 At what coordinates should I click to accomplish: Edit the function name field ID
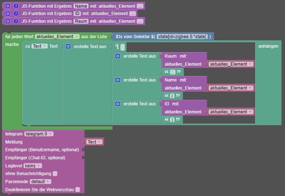point(77,14)
